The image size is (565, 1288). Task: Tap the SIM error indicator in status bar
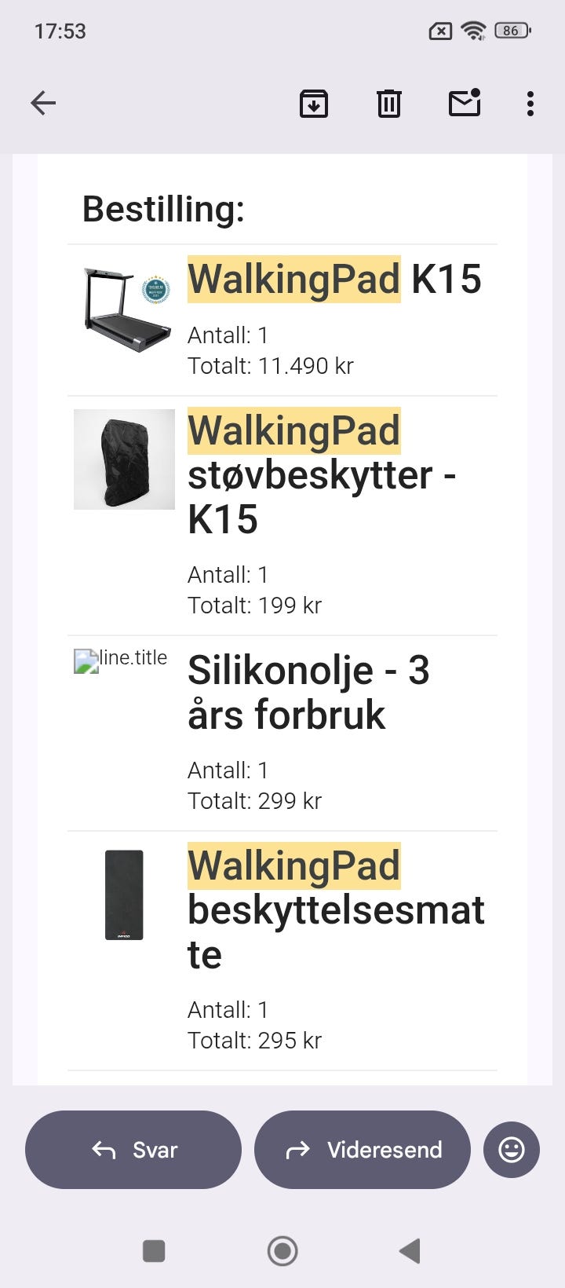pos(440,30)
